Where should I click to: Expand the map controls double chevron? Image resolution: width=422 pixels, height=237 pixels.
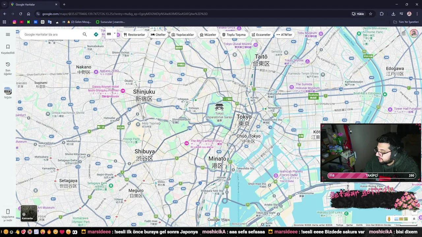pyautogui.click(x=414, y=219)
